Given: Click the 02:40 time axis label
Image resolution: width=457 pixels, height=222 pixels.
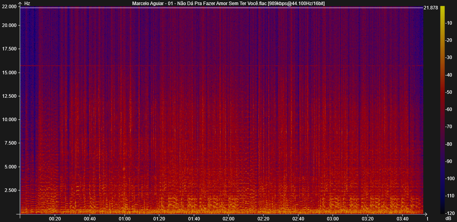Looking at the screenshot, I should tap(297, 218).
